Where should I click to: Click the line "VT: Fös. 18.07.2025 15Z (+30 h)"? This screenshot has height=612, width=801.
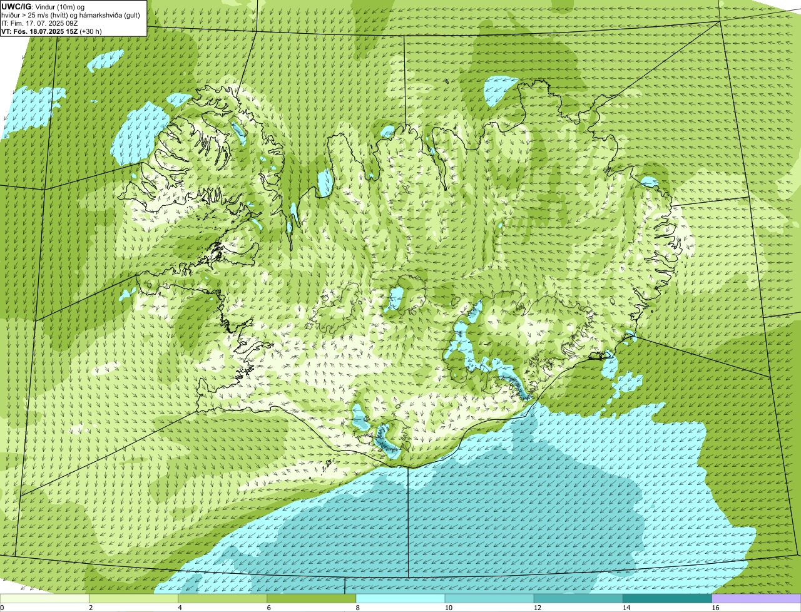pyautogui.click(x=51, y=31)
